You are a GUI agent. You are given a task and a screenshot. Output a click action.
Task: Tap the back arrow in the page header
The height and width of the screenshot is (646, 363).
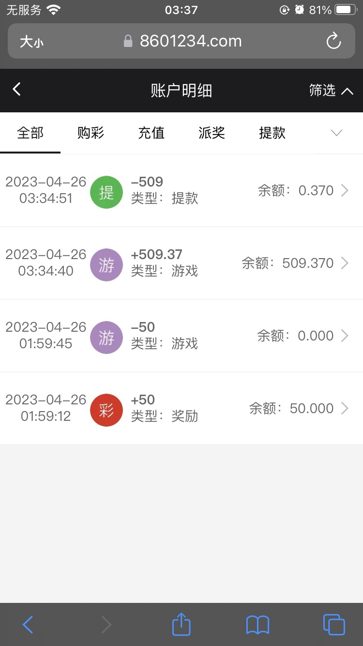click(x=17, y=90)
